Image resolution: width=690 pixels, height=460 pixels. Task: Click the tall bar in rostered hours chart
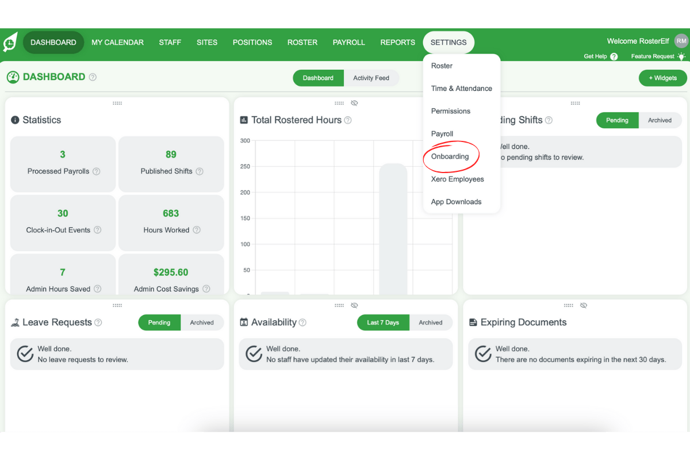[393, 229]
